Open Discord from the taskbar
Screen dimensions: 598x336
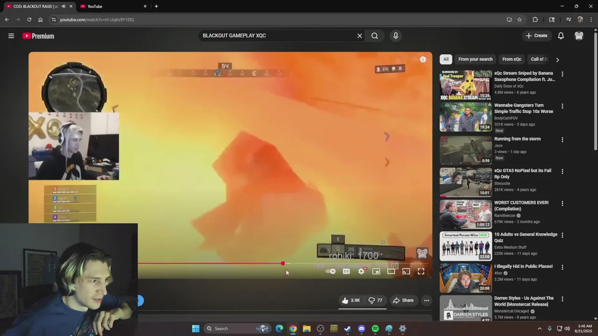click(361, 329)
